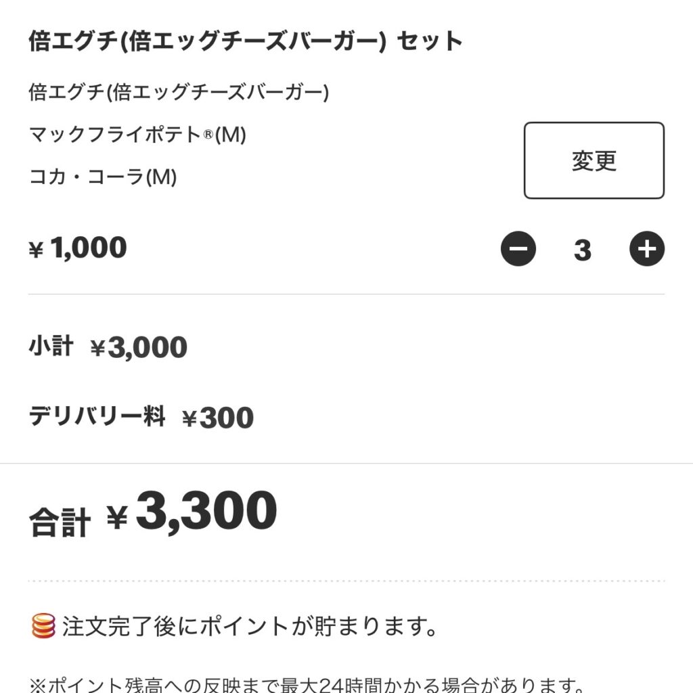The height and width of the screenshot is (693, 693).
Task: Tap the 倍エグチ セット title
Action: 246,41
